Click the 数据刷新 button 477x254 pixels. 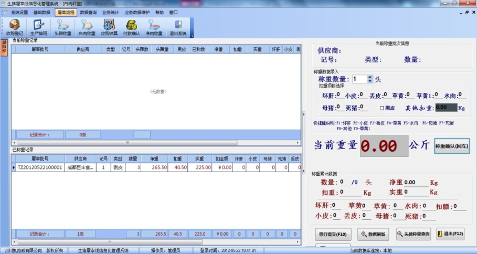373,234
